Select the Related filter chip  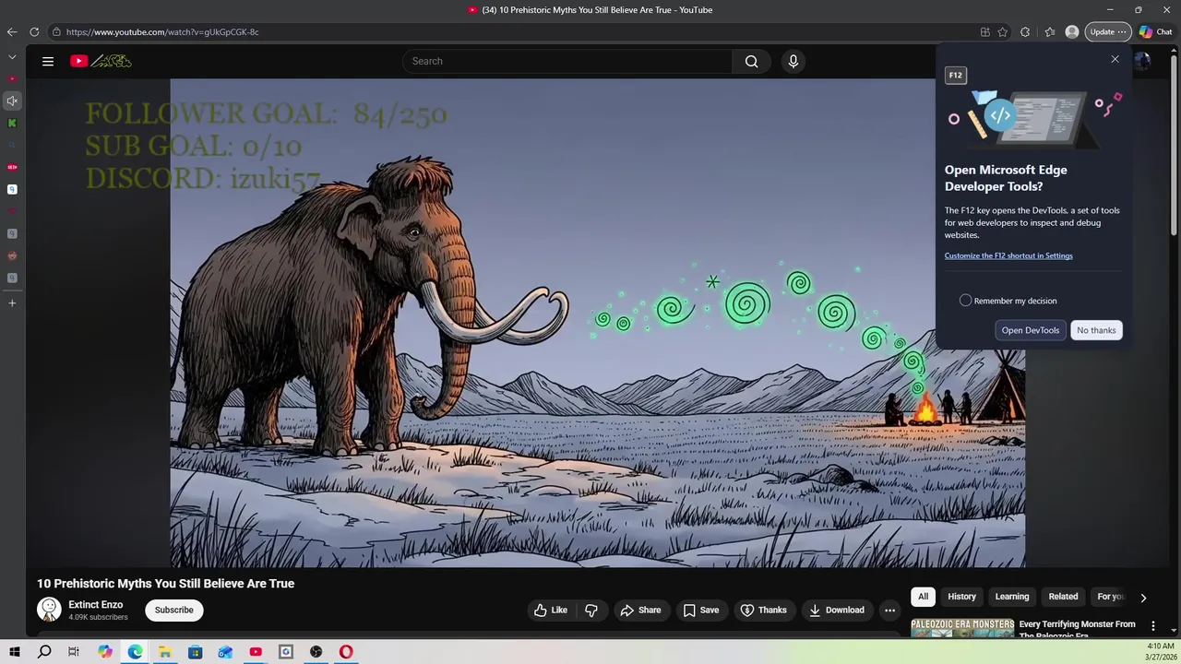click(1063, 597)
